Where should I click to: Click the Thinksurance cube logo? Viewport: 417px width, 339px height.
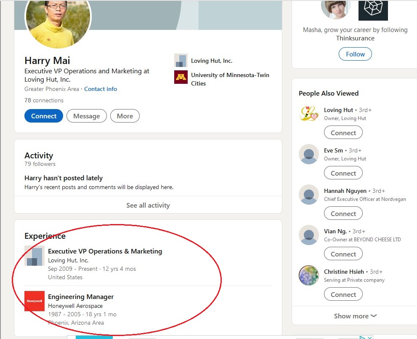[373, 10]
